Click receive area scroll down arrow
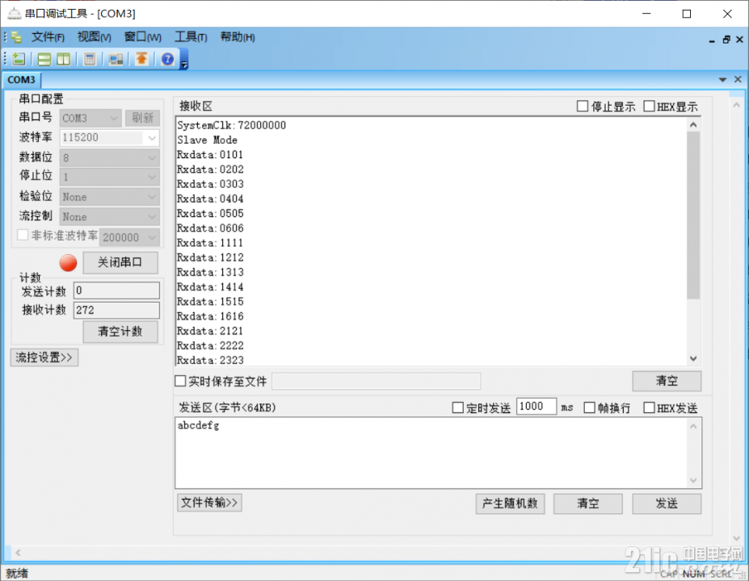Image resolution: width=749 pixels, height=581 pixels. [x=693, y=358]
